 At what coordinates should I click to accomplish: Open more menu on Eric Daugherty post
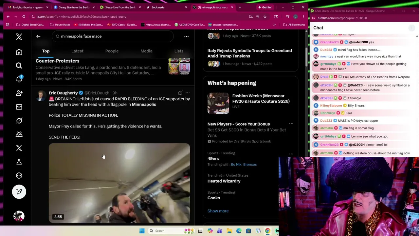[x=188, y=93]
